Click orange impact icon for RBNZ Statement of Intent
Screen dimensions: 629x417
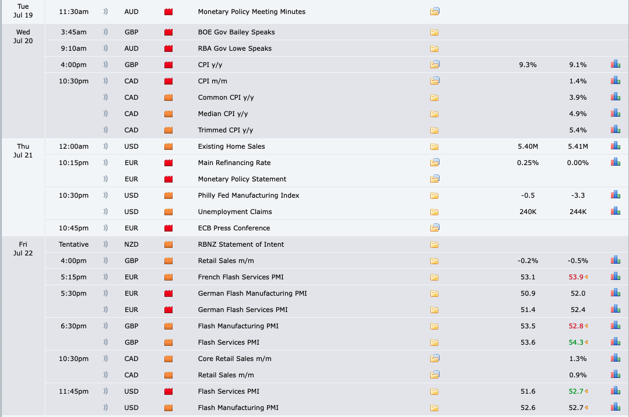point(169,244)
